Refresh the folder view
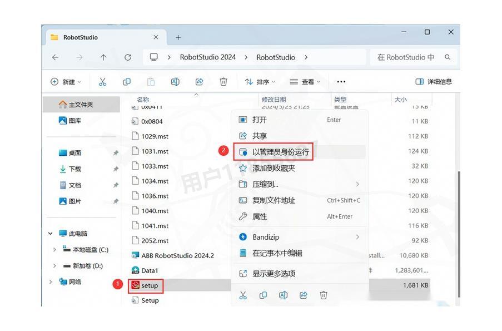502x331 pixels. point(128,57)
